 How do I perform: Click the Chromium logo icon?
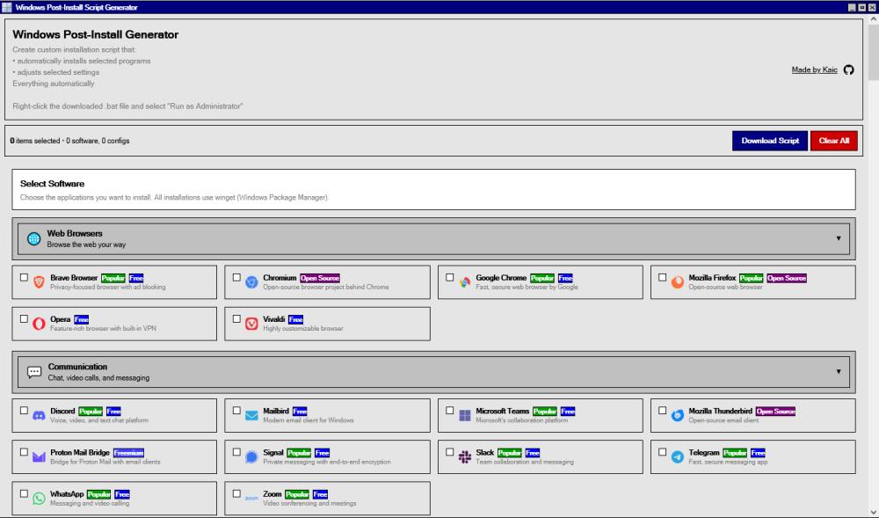(x=251, y=282)
